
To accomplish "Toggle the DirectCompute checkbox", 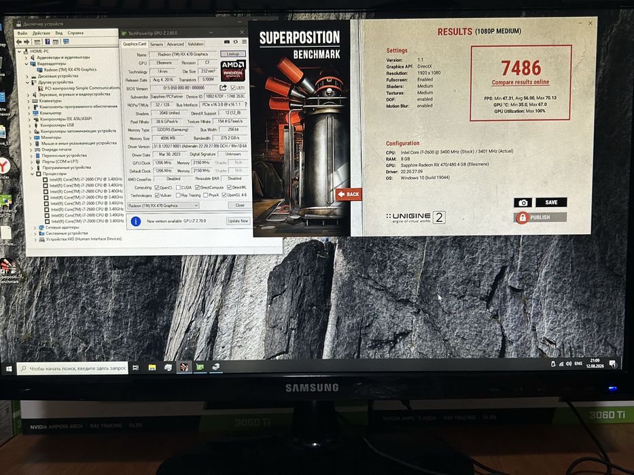I will (197, 187).
